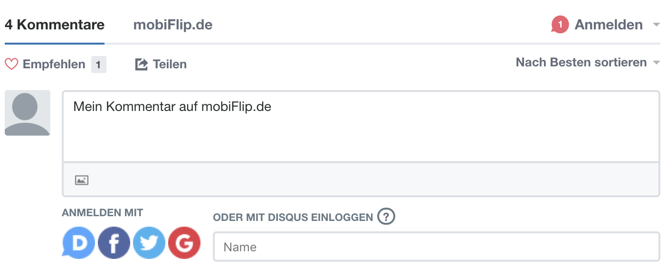This screenshot has height=275, width=667.
Task: Click the share arrow icon
Action: point(142,64)
